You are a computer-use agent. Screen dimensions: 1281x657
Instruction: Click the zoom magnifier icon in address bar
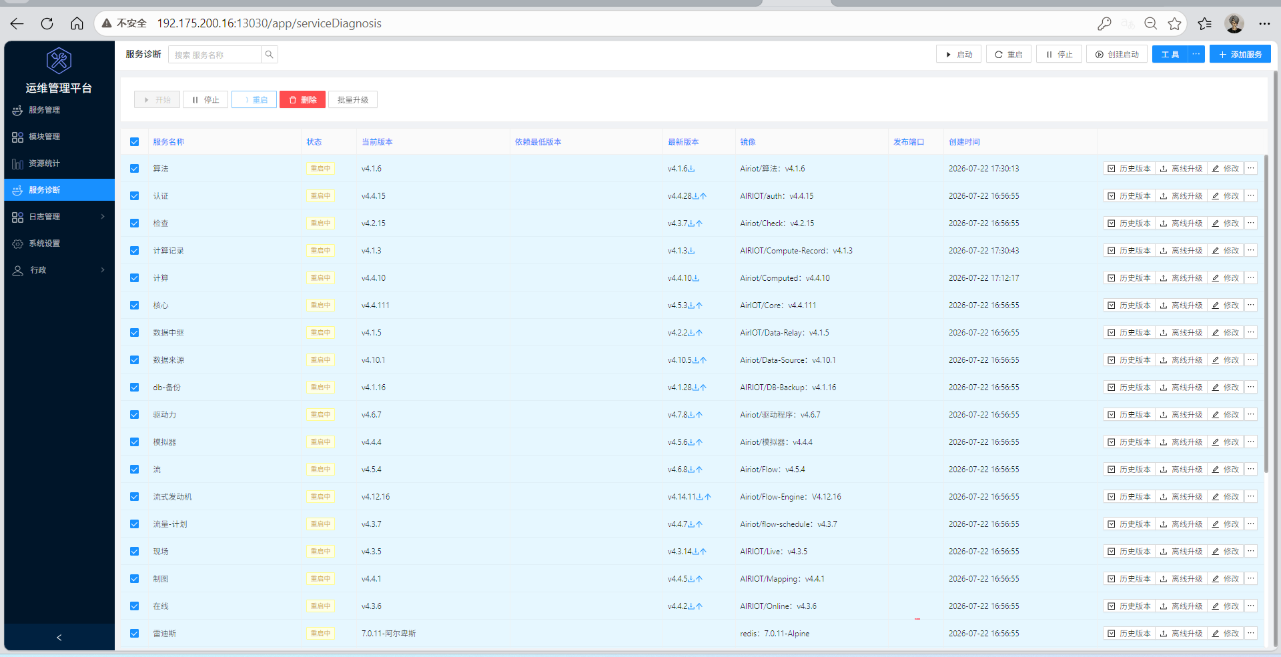click(x=1151, y=23)
